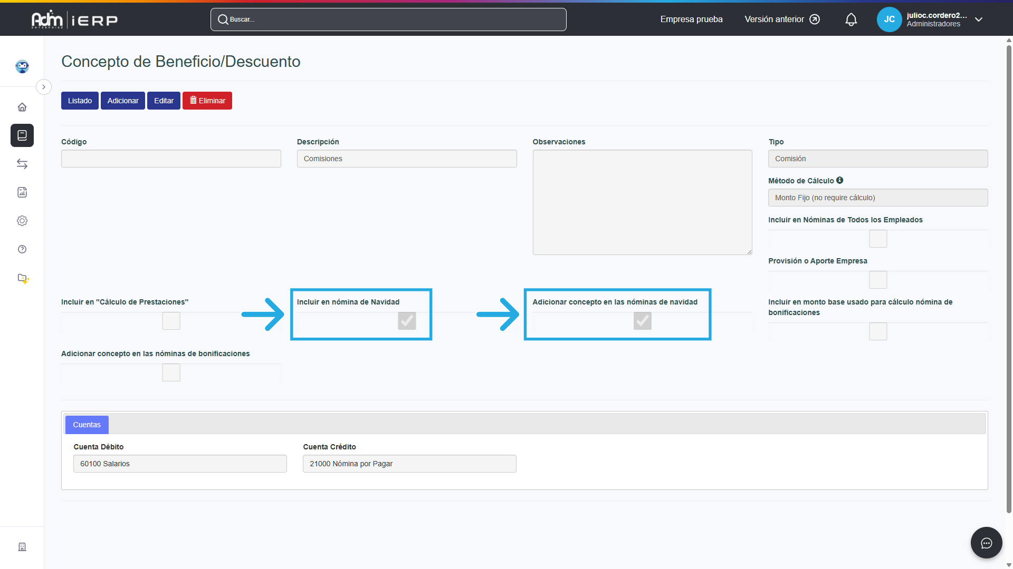
Task: Expand the sidebar with chevron arrow
Action: 44,87
